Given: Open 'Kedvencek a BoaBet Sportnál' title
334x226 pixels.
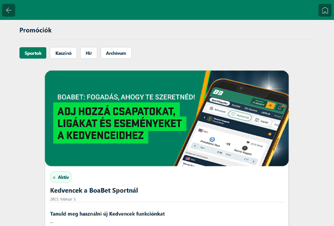Looking at the screenshot, I should pyautogui.click(x=94, y=190).
